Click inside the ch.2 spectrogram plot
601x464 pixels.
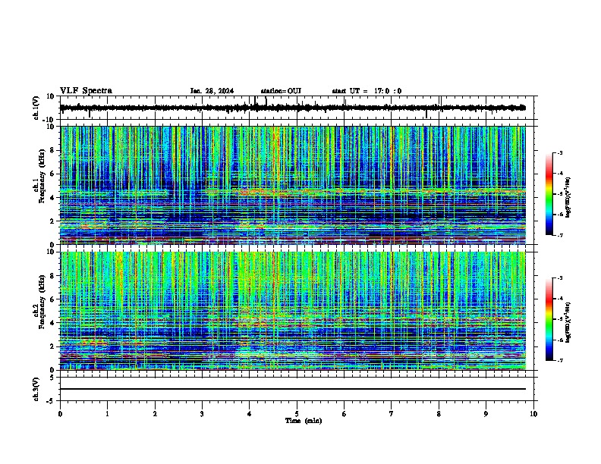pyautogui.click(x=293, y=311)
